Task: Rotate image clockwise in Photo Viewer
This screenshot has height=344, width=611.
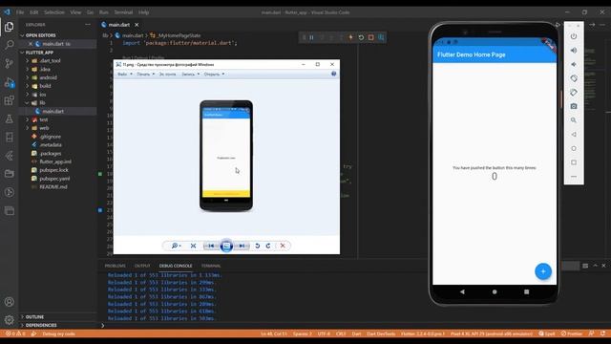Action: 268,246
